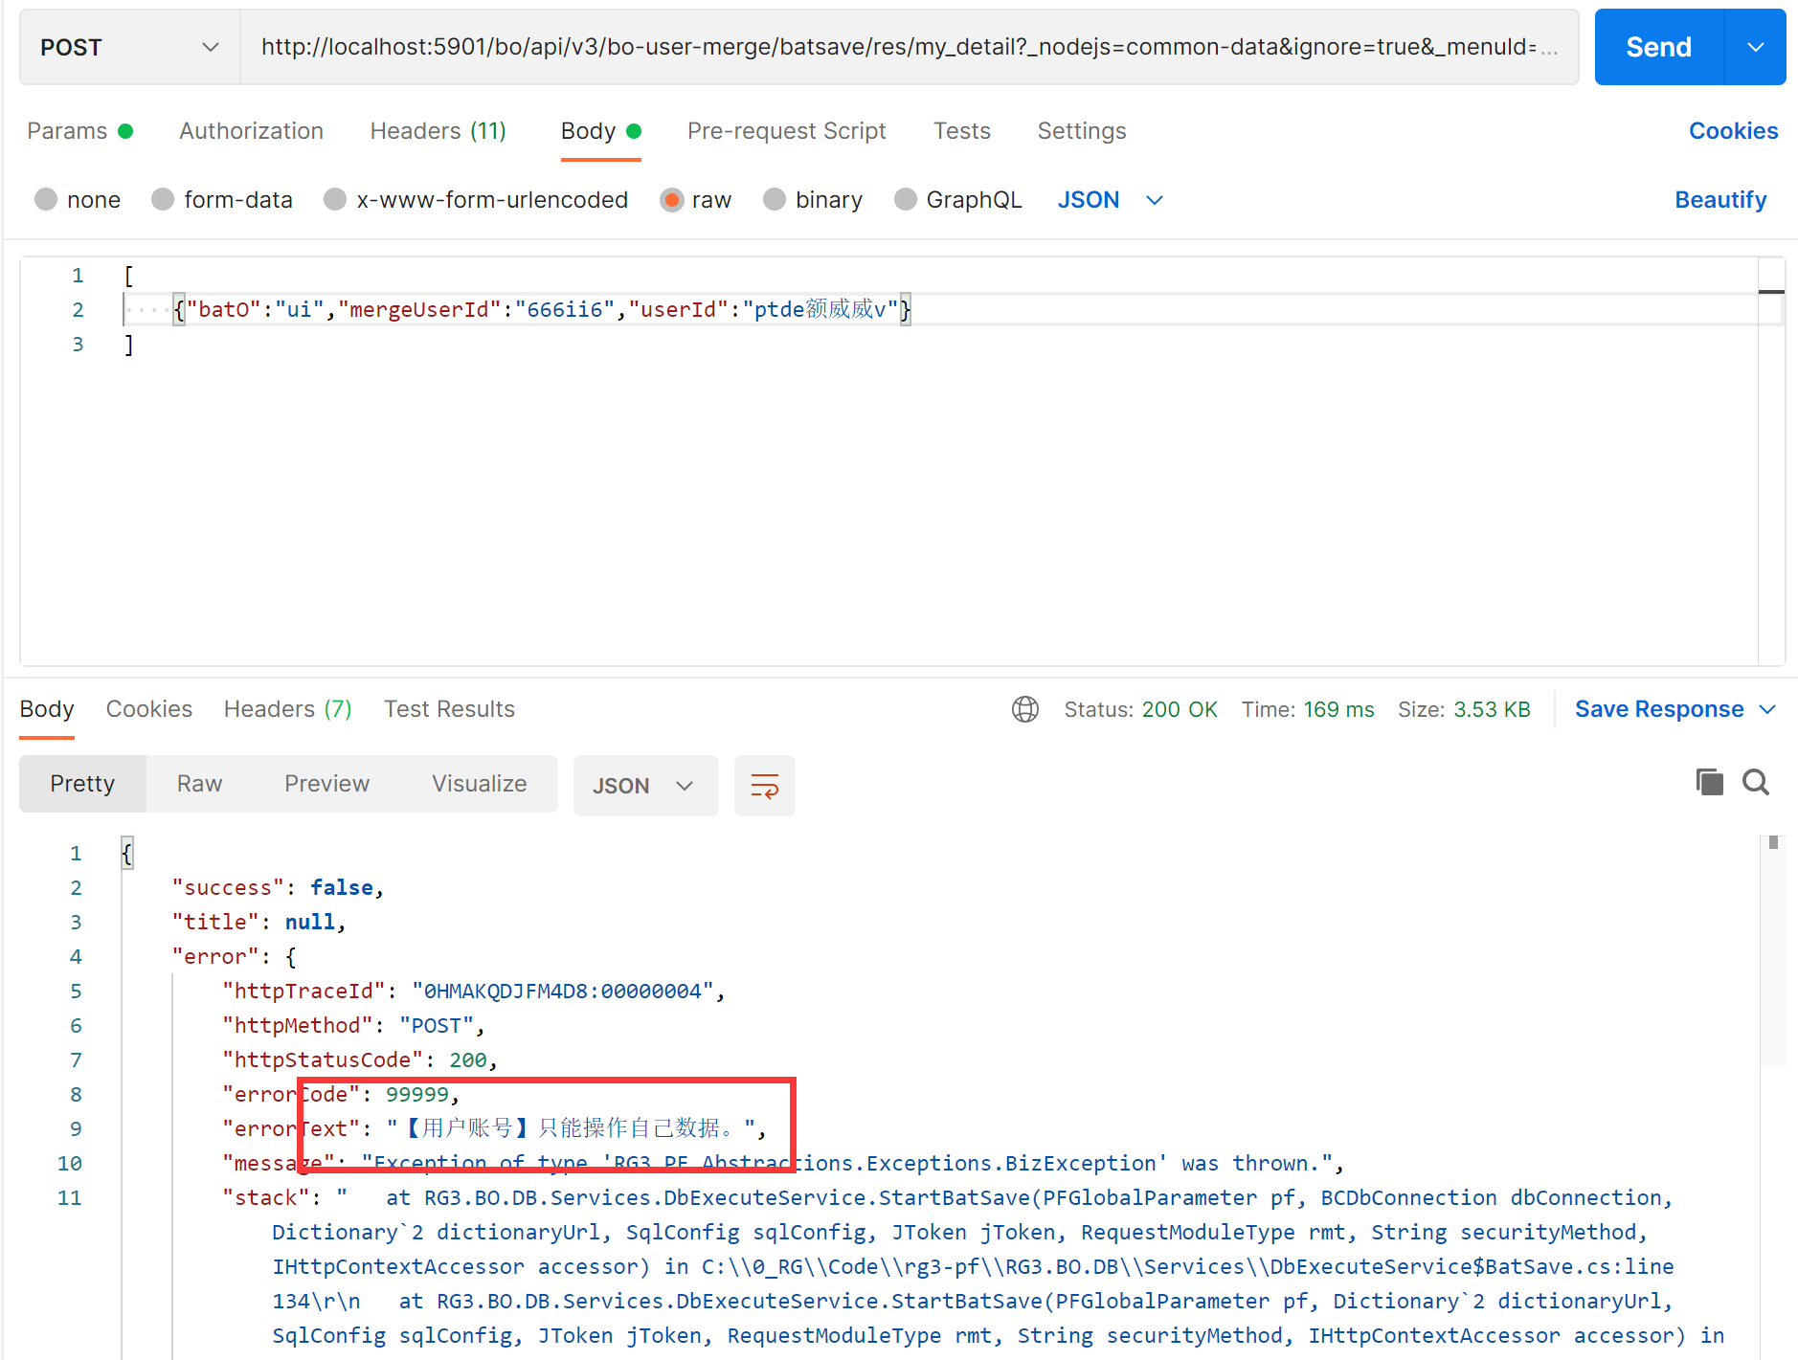1798x1360 pixels.
Task: Open the Test Results tab
Action: pos(449,709)
